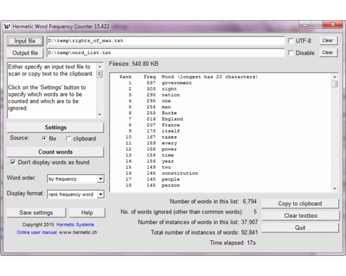Click the word 'nation' in results
This screenshot has width=346, height=276.
[170, 95]
